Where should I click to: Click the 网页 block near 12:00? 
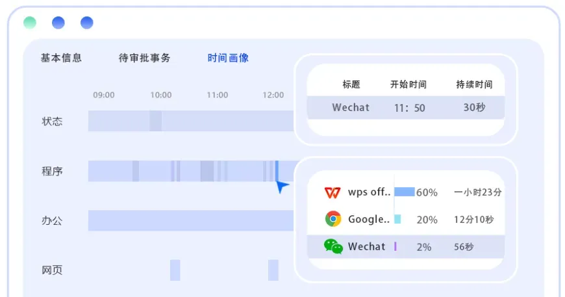(x=273, y=270)
